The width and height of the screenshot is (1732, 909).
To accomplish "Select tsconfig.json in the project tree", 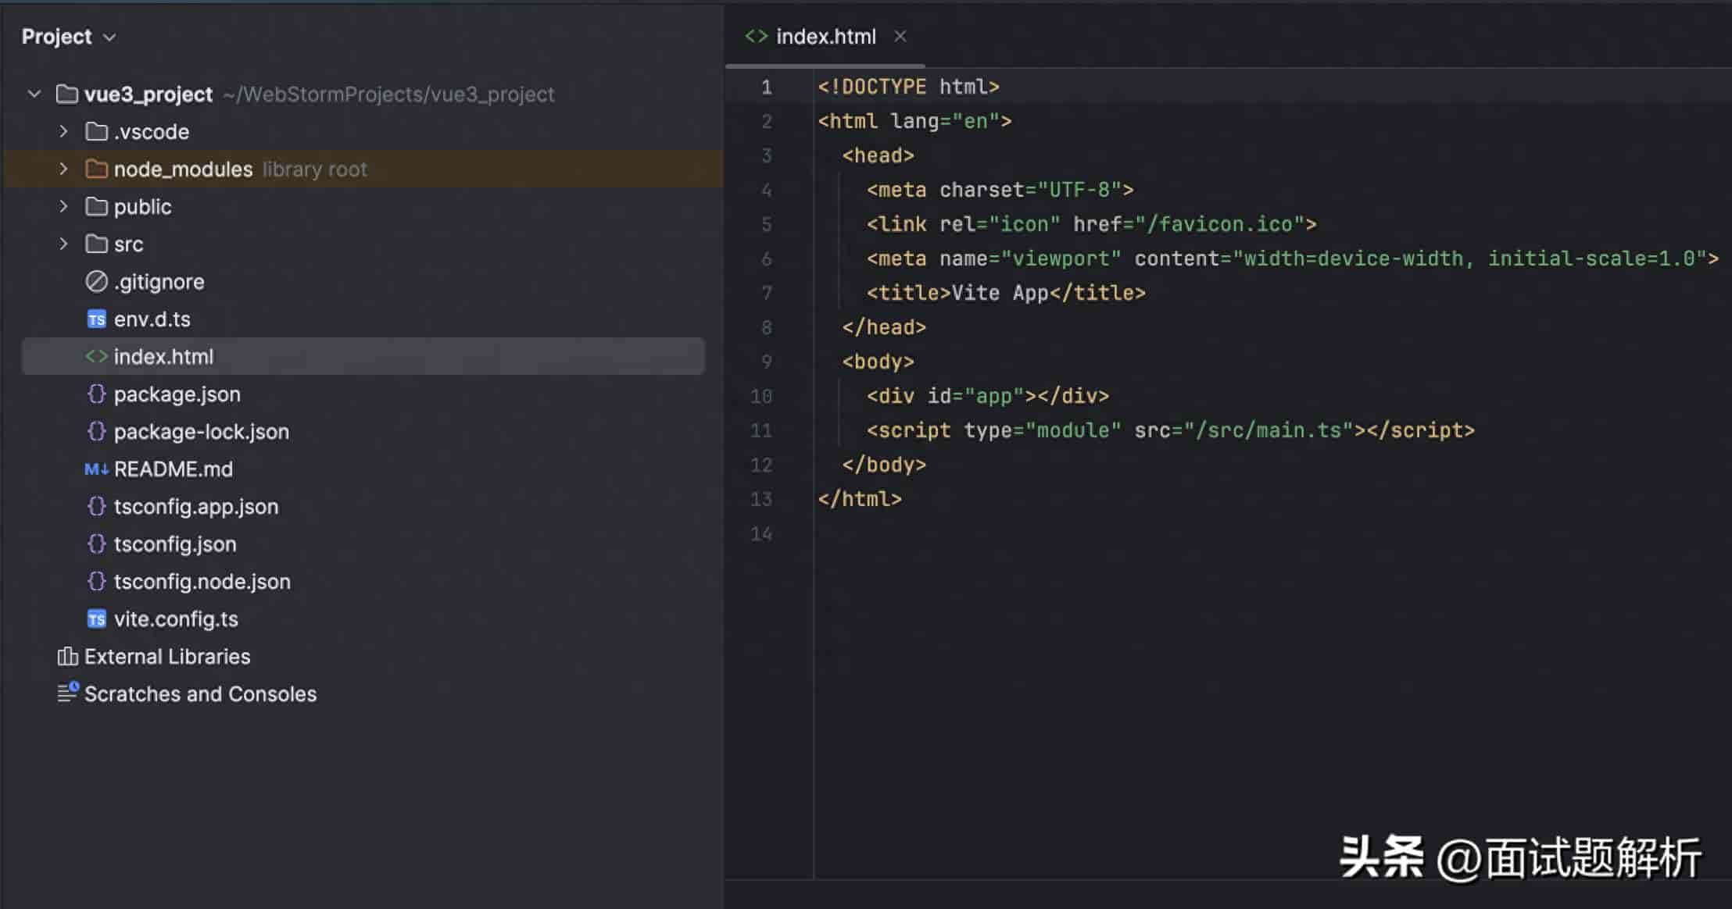I will [175, 544].
